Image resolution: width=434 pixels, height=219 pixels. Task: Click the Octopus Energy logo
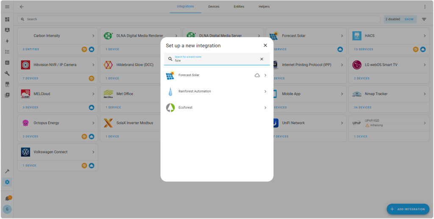25,123
